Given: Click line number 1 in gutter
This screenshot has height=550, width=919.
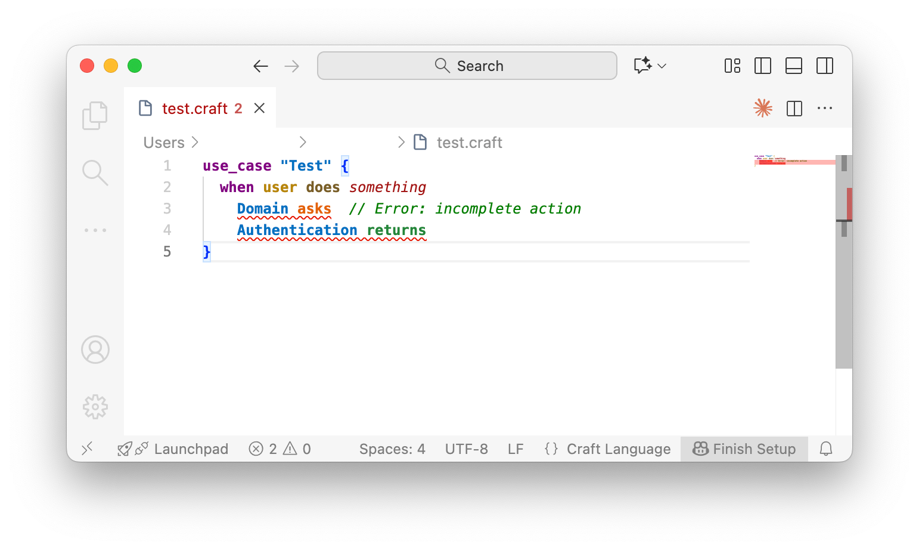Looking at the screenshot, I should point(167,166).
